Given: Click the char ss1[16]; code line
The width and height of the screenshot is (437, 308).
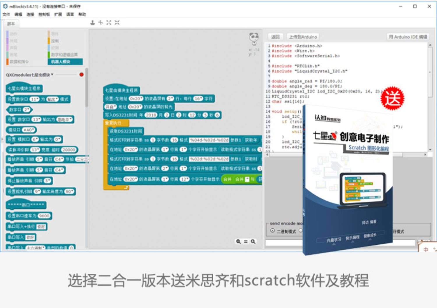Looking at the screenshot, I should click(x=288, y=101).
